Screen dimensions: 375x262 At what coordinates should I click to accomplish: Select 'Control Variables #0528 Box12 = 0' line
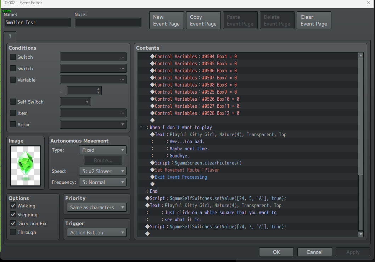[248, 113]
